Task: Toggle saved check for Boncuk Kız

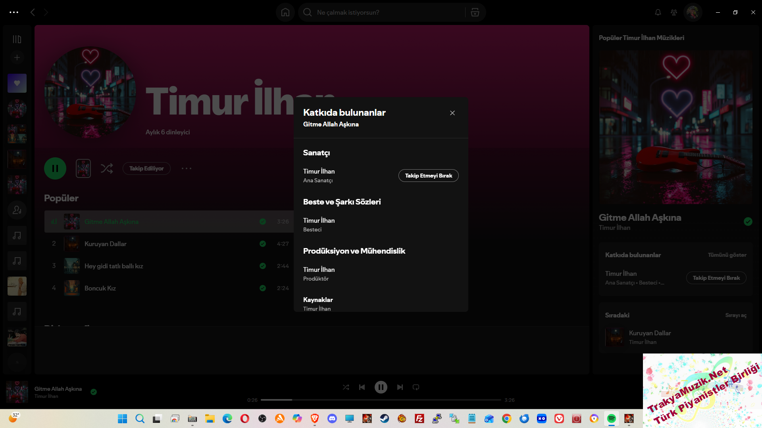Action: tap(263, 288)
